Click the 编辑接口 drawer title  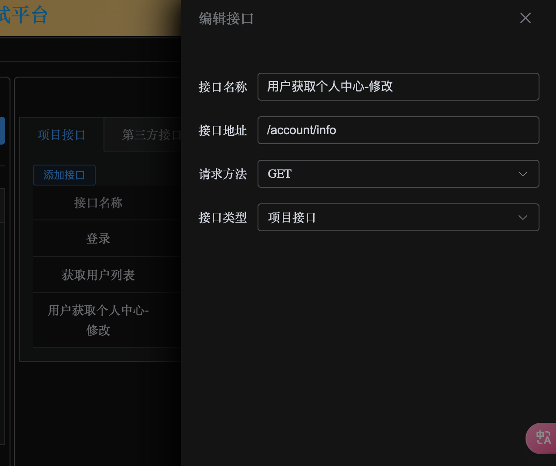click(226, 19)
